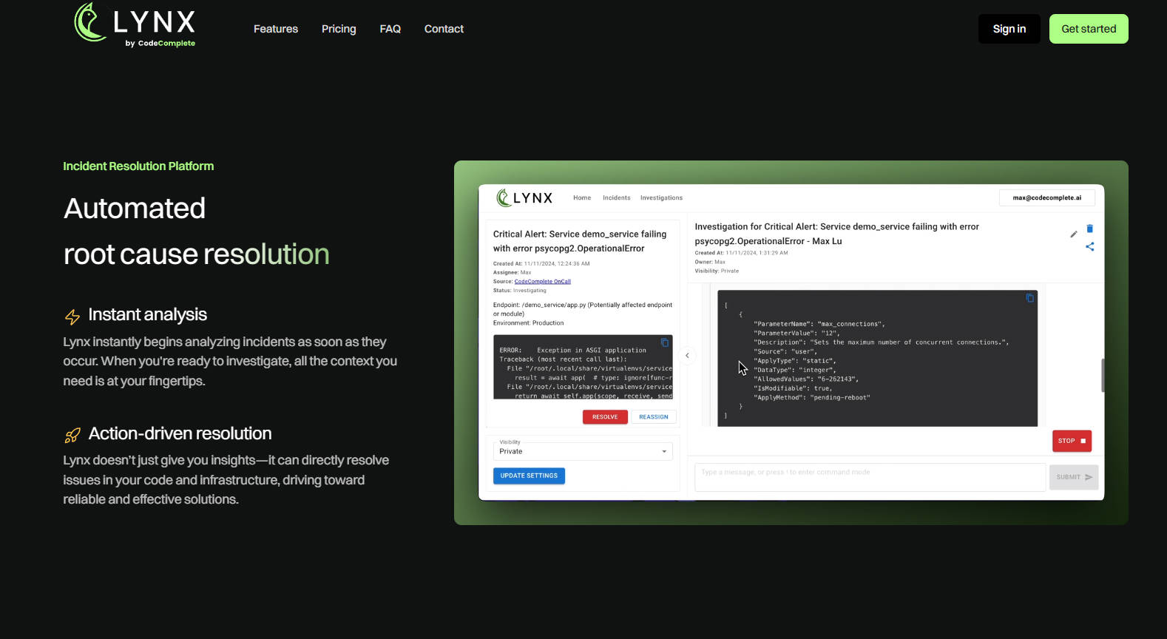Viewport: 1167px width, 639px height.
Task: Click the REASSIGN button
Action: pyautogui.click(x=653, y=417)
